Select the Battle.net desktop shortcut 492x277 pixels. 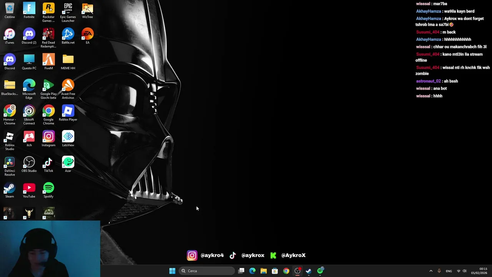tap(68, 36)
